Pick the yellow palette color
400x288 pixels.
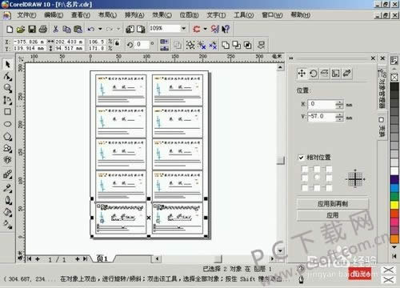[x=394, y=205]
